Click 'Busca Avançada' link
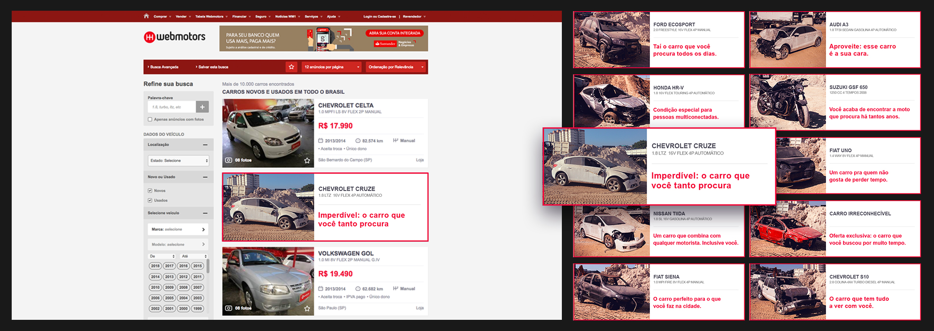Viewport: 934px width, 331px height. pos(163,67)
